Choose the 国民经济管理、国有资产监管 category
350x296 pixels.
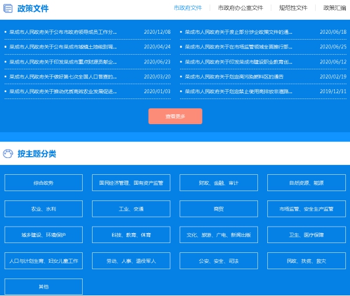click(x=131, y=183)
